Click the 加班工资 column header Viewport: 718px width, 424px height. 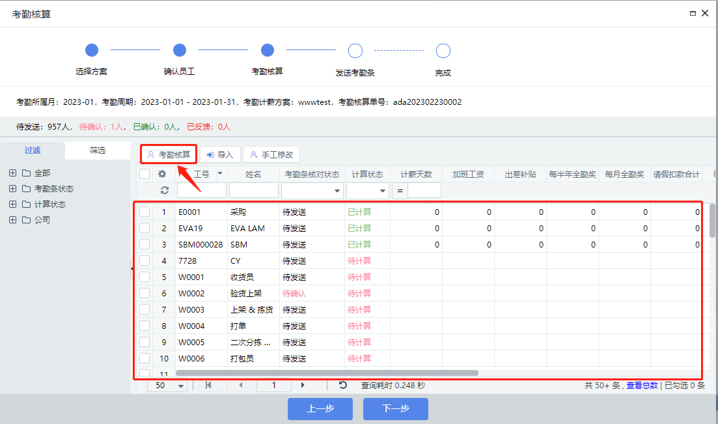pos(468,174)
